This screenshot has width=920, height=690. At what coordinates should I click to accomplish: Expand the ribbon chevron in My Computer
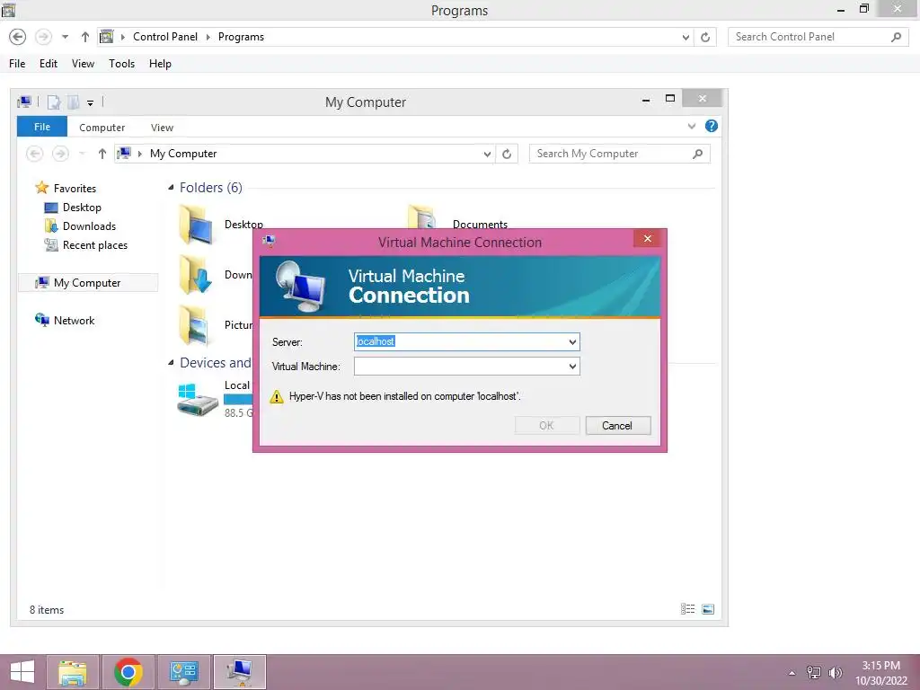692,126
